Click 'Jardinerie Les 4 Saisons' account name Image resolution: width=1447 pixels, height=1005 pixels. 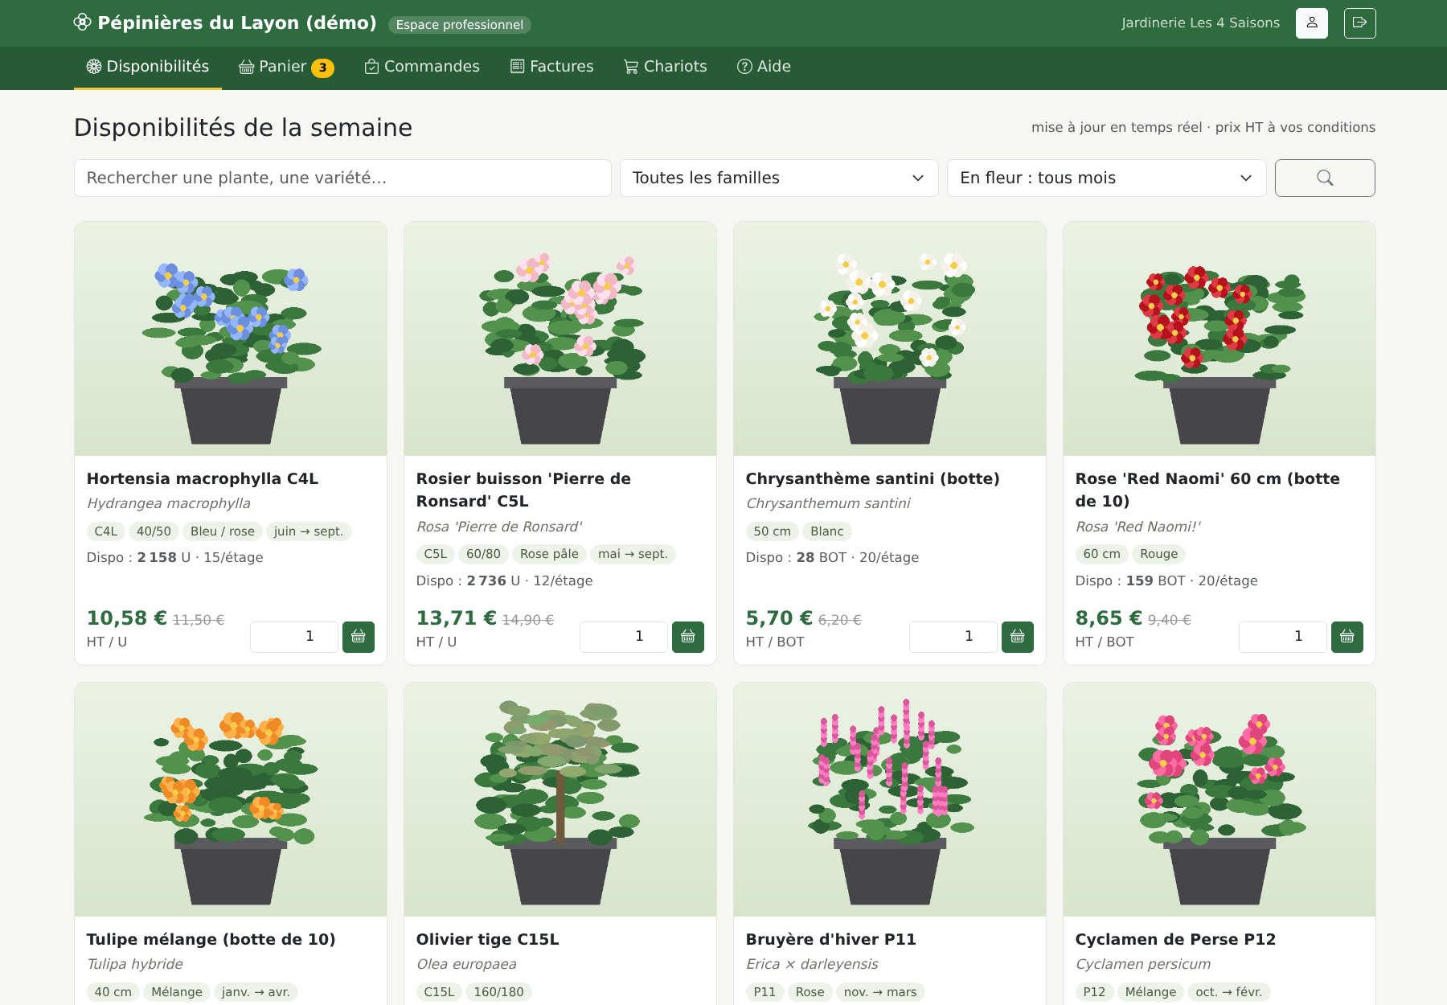click(x=1201, y=23)
